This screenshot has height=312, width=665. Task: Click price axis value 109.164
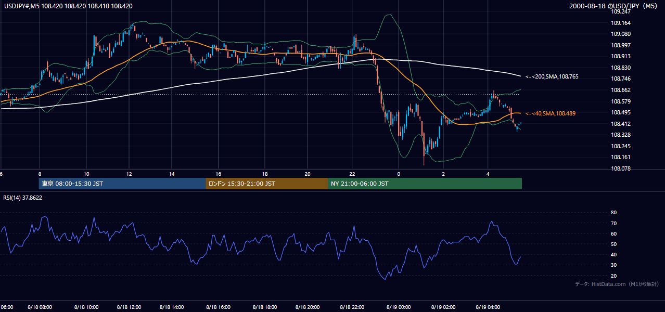click(622, 23)
